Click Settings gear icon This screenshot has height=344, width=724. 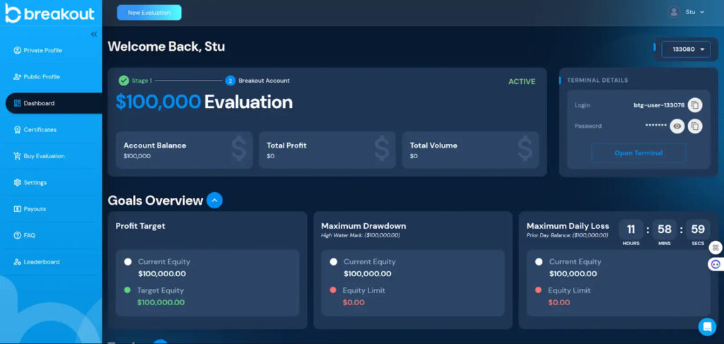click(18, 183)
